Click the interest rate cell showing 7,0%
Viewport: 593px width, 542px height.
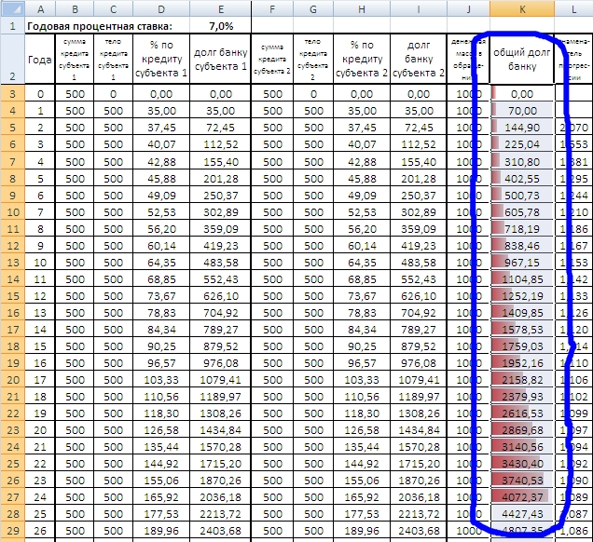pos(220,26)
